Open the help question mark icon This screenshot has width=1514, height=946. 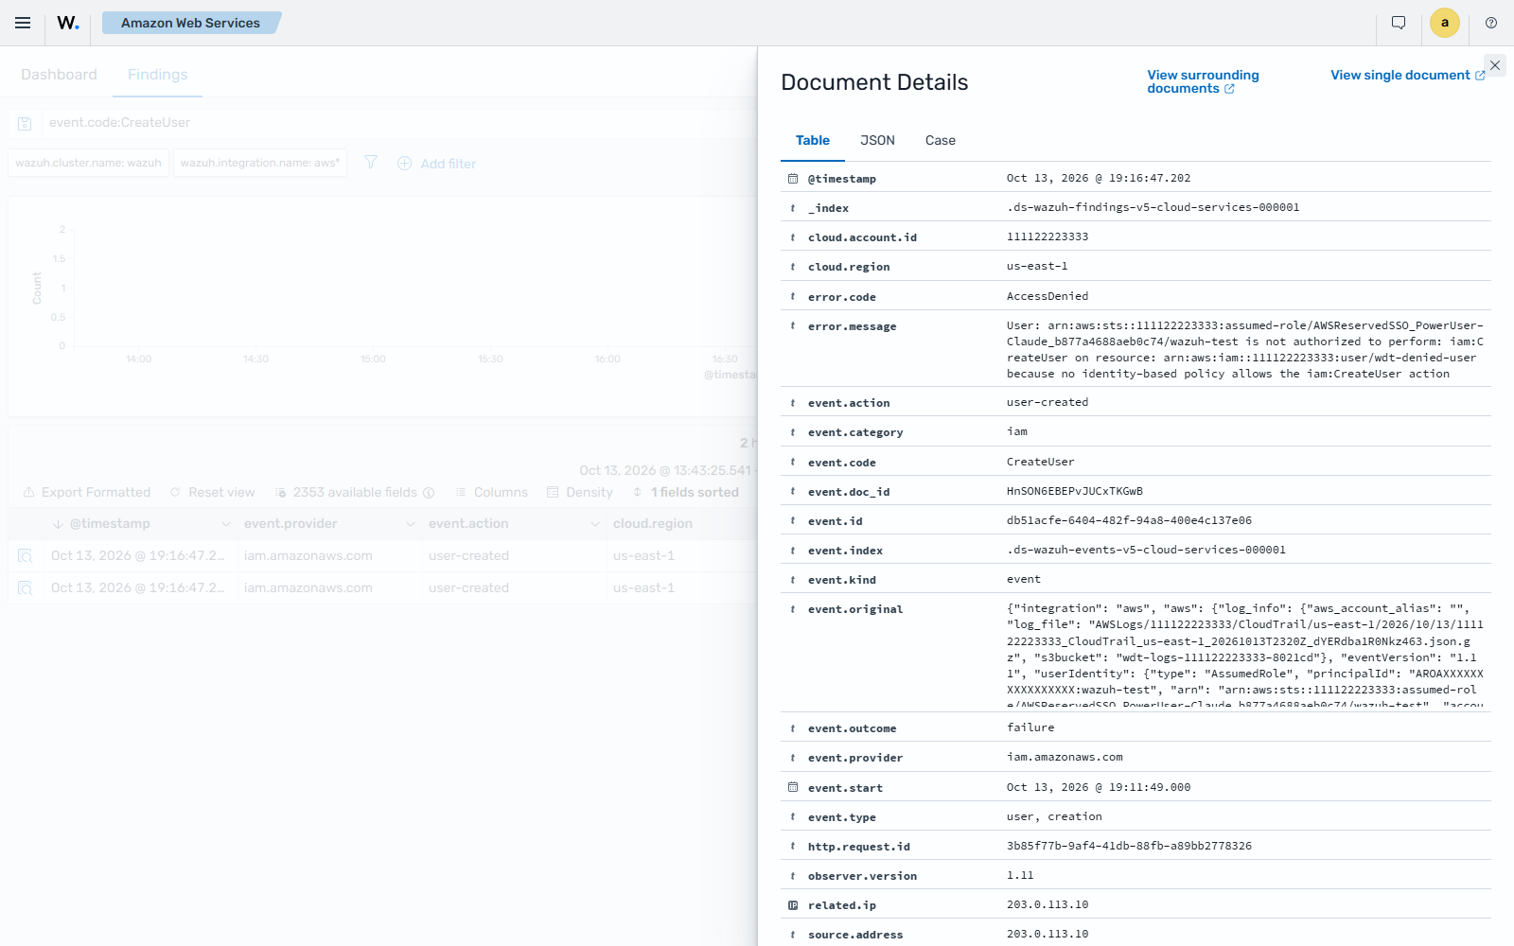(x=1491, y=23)
